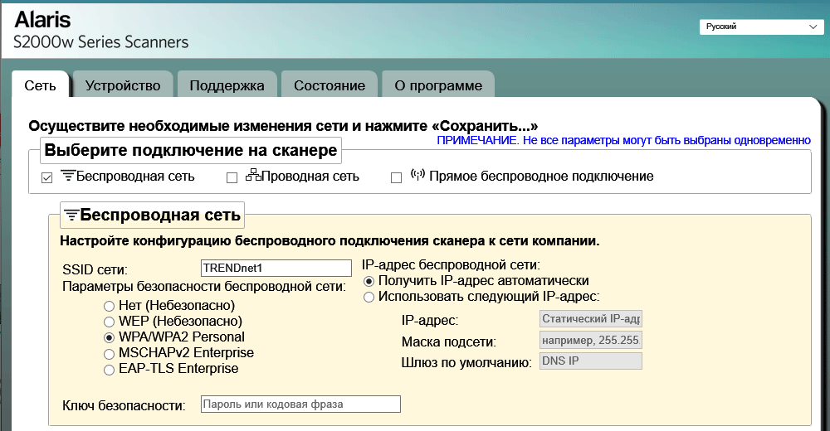Click the Ключ безопасности label
The height and width of the screenshot is (431, 830).
[124, 405]
